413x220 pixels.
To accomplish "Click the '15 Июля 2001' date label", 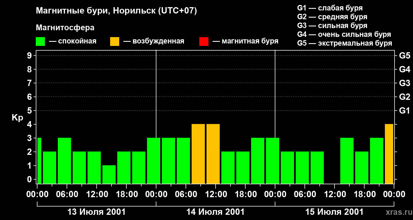I will 335,212.
